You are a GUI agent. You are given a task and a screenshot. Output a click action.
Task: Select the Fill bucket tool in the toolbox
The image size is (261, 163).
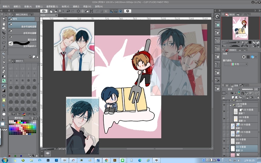pos(4,86)
